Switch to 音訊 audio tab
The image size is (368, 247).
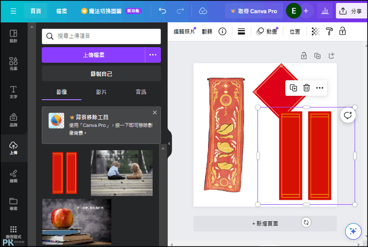pos(141,92)
